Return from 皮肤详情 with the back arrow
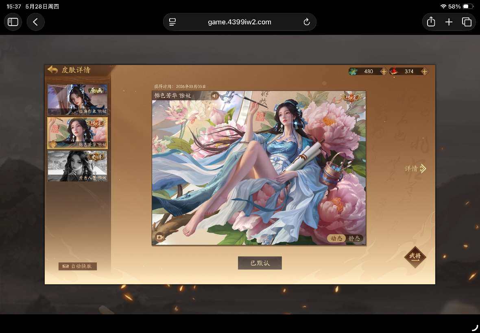Image resolution: width=480 pixels, height=333 pixels. click(x=52, y=70)
